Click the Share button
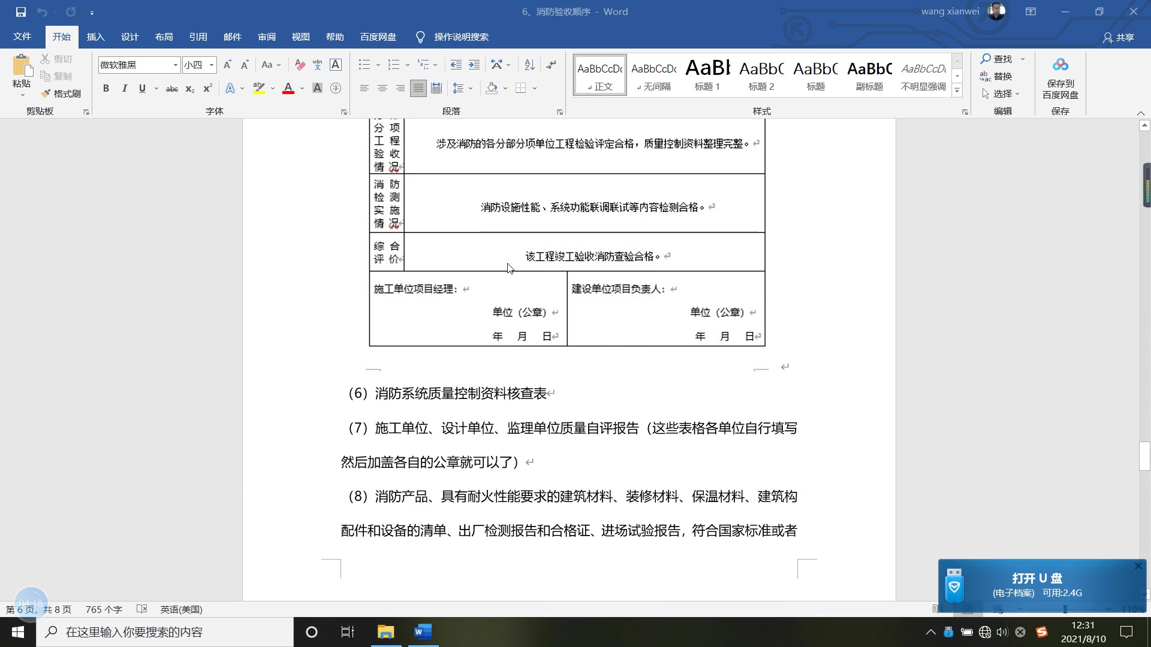 click(1119, 37)
